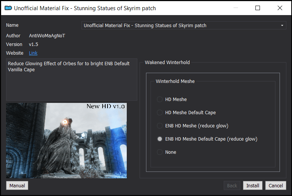Image resolution: width=292 pixels, height=196 pixels.
Task: Click the Author field label
Action: coord(13,36)
